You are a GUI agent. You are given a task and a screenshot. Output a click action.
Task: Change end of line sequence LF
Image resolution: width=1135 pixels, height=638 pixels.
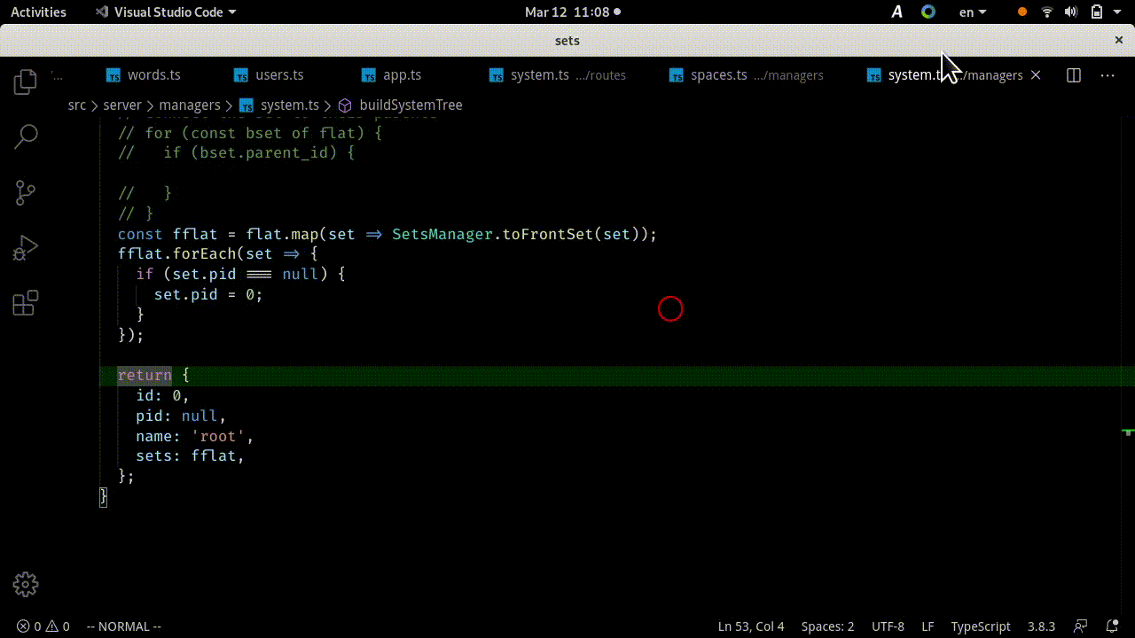tap(928, 626)
